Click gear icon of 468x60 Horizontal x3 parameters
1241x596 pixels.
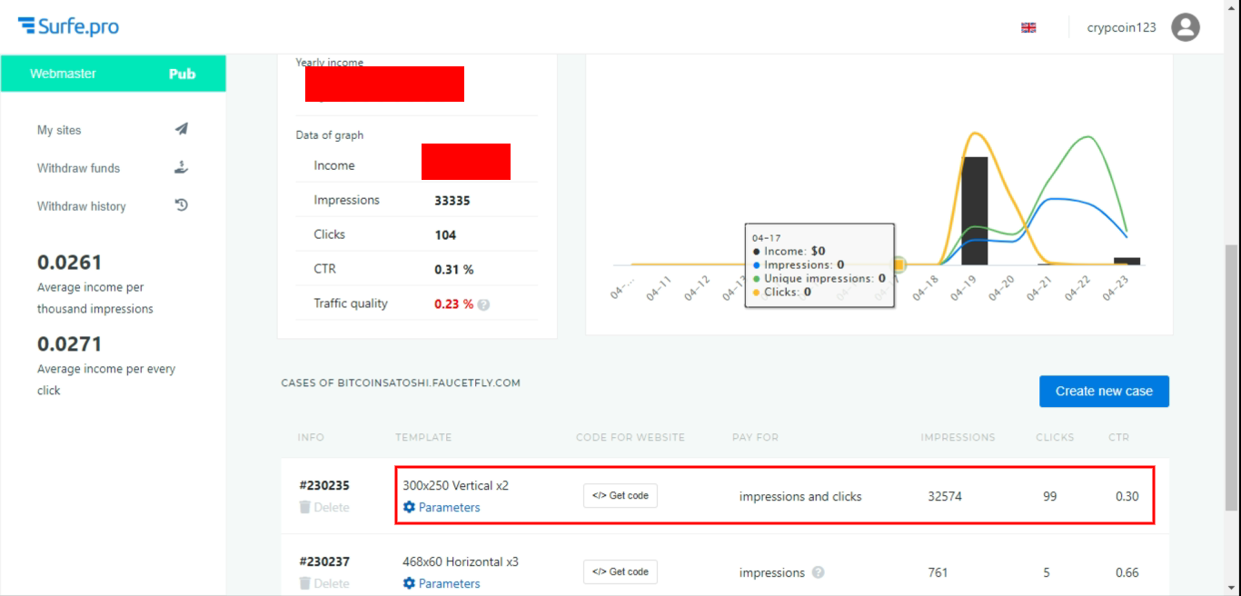tap(409, 583)
